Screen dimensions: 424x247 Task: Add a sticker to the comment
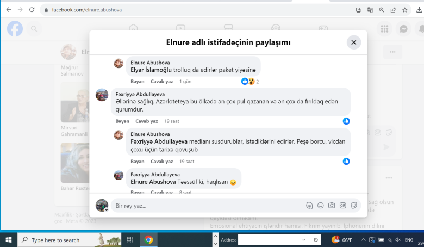tap(354, 206)
